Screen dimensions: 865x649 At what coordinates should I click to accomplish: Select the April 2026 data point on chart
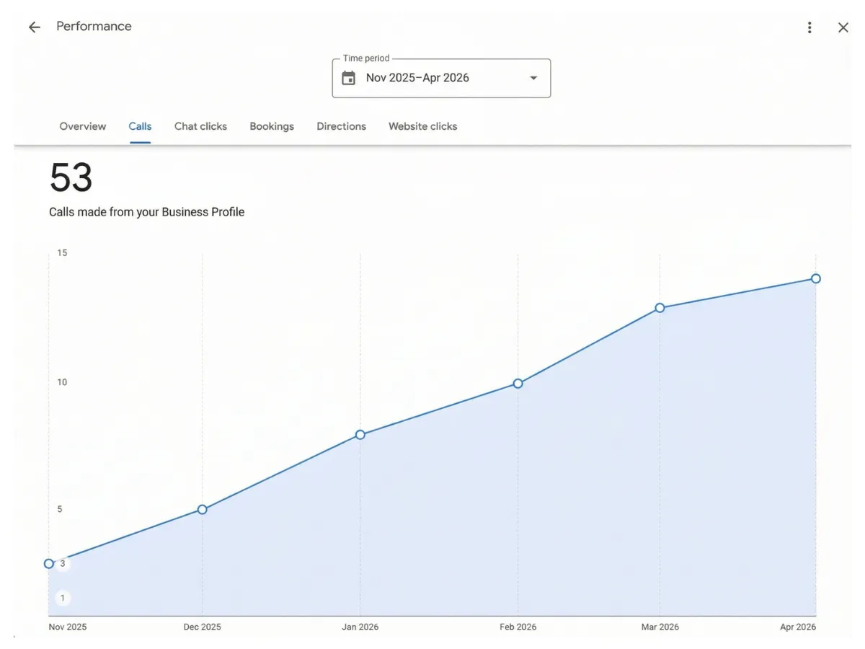coord(815,278)
